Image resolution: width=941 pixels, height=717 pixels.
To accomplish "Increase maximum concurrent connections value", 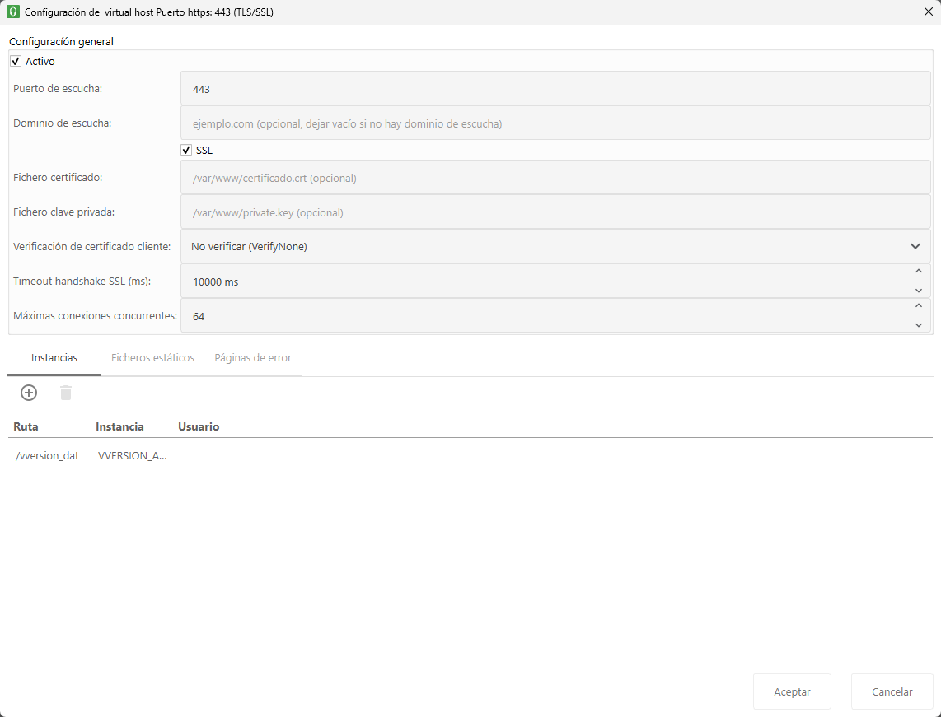I will point(918,307).
